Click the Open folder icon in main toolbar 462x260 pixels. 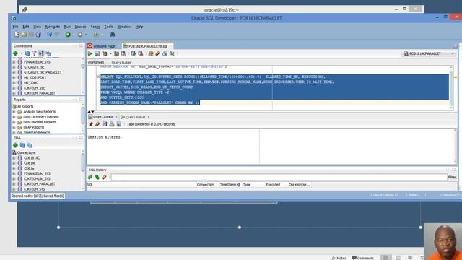tap(24, 35)
